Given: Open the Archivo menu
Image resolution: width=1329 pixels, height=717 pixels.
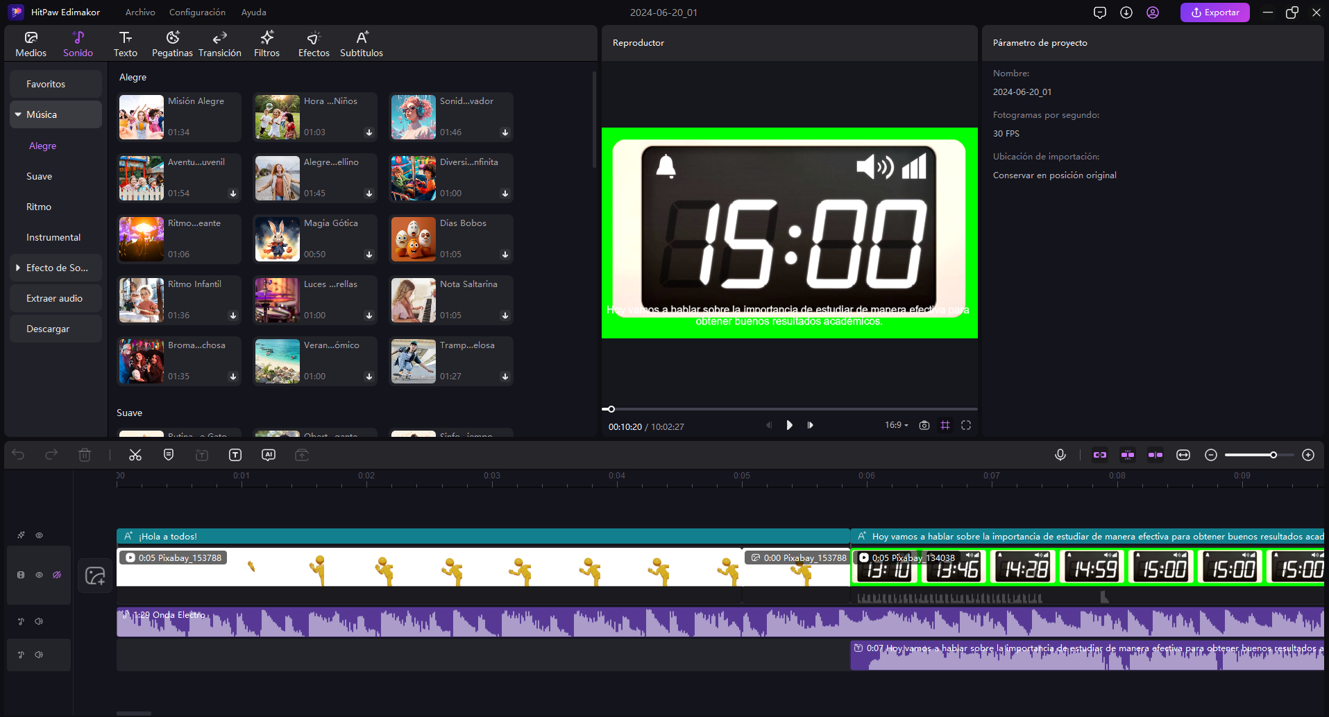Looking at the screenshot, I should point(140,12).
